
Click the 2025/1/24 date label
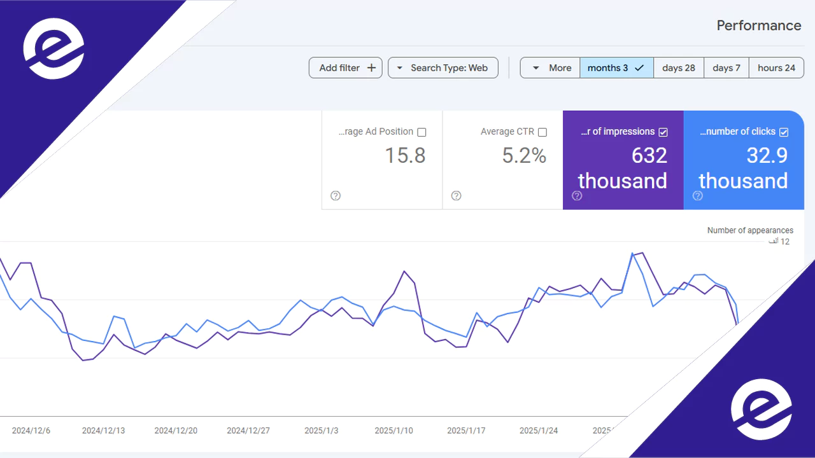[539, 431]
